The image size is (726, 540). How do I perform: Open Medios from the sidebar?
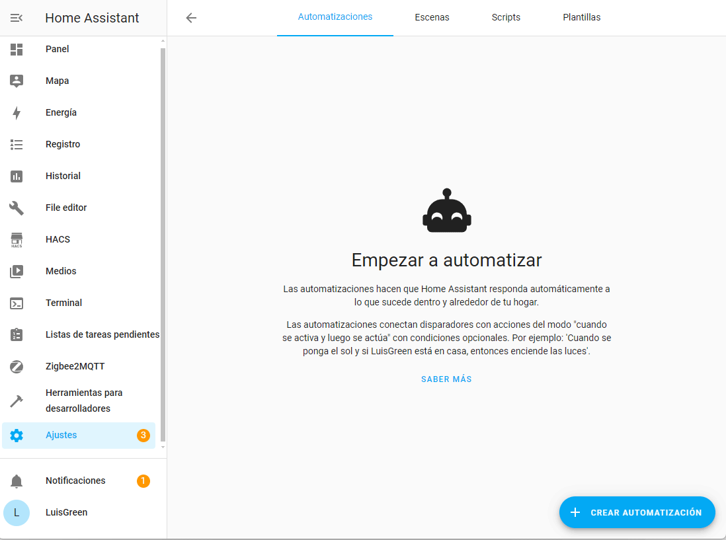pos(79,271)
